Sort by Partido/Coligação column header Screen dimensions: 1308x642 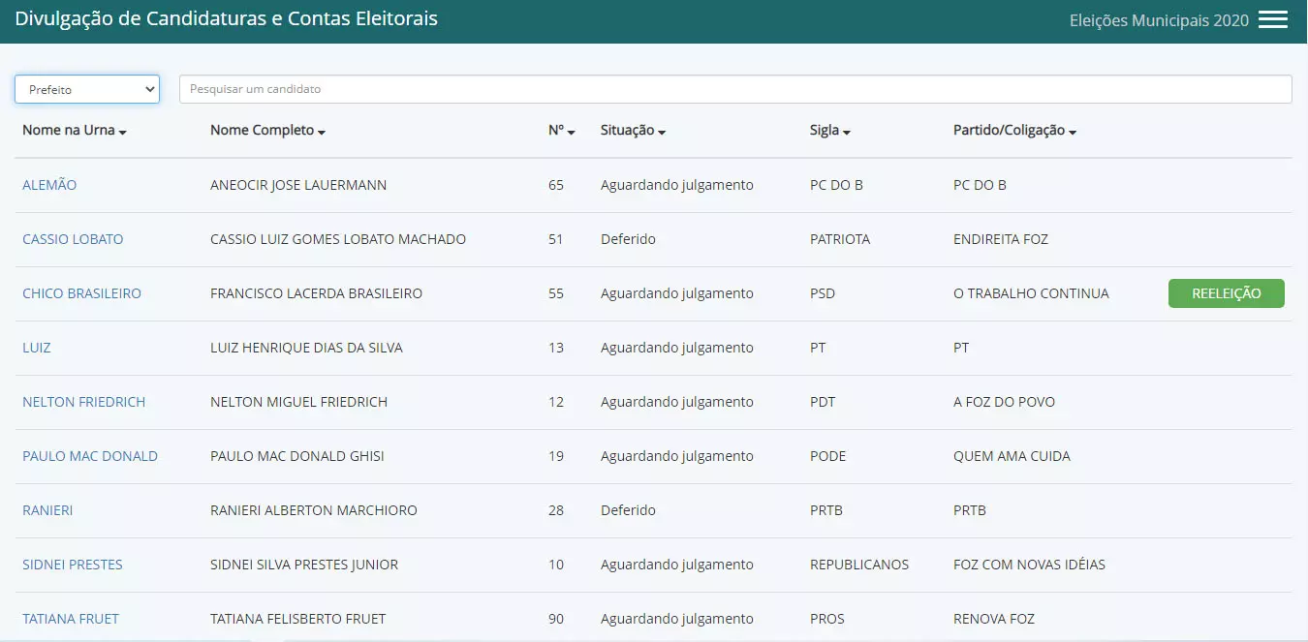point(1014,131)
